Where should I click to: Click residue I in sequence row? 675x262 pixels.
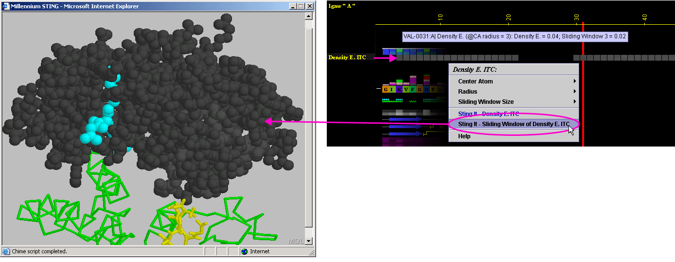point(392,89)
